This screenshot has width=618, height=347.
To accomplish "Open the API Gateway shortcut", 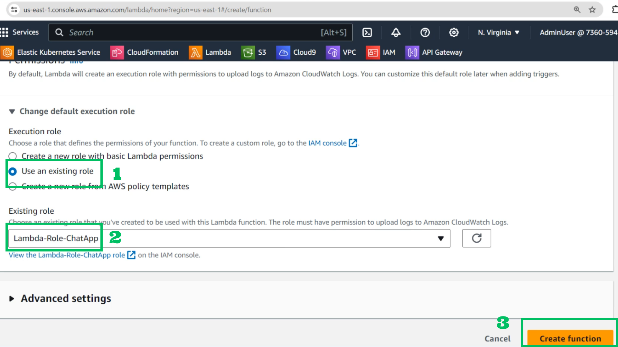I will tap(434, 52).
